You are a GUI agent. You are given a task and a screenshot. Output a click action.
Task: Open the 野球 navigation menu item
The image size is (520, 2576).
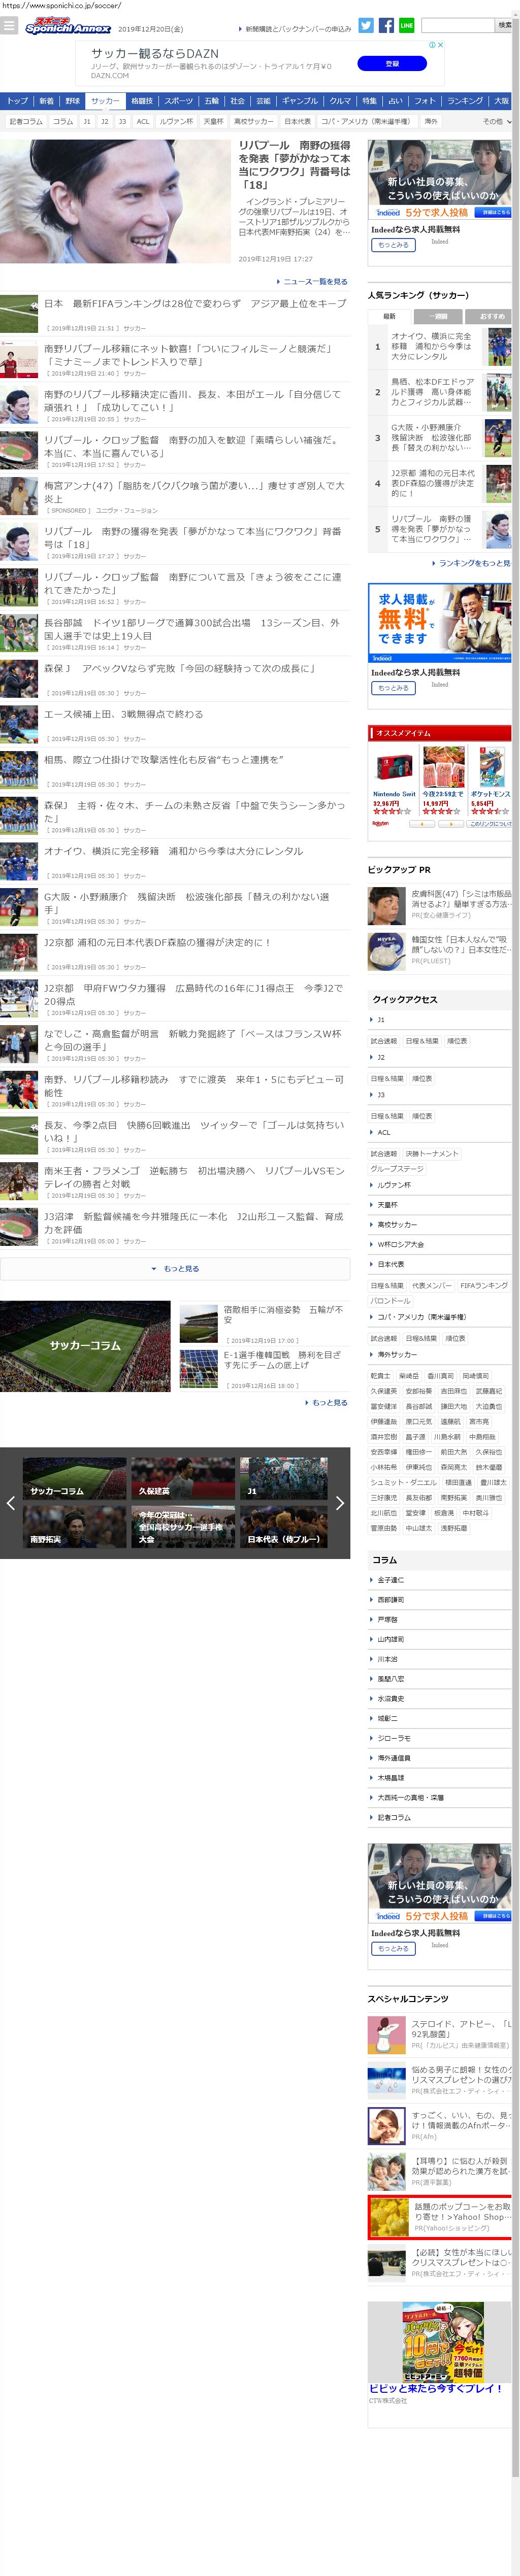(73, 101)
